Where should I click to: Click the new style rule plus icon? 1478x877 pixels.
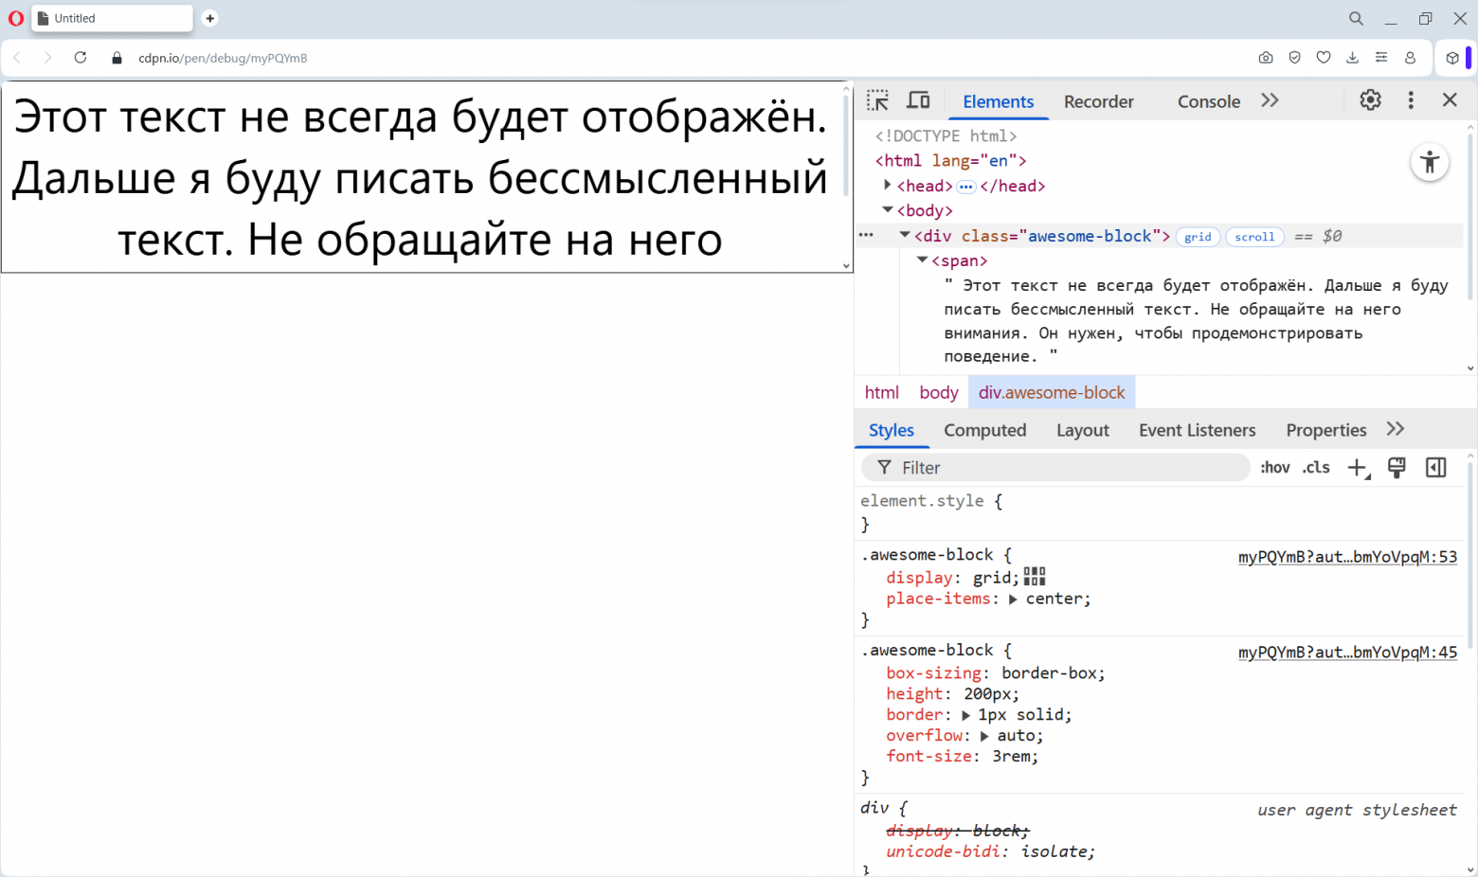[1357, 467]
